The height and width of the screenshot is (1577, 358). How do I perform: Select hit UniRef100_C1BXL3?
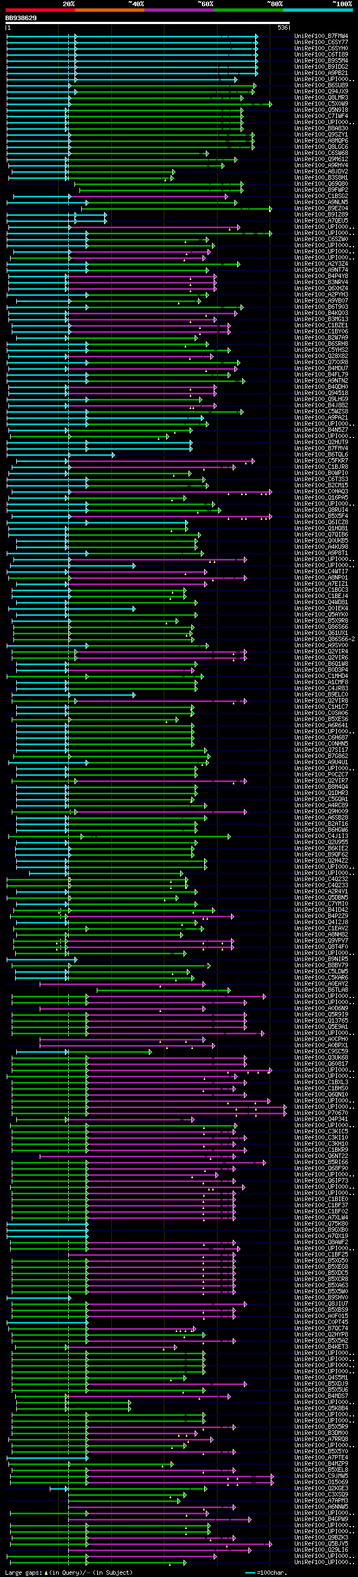tap(321, 1082)
